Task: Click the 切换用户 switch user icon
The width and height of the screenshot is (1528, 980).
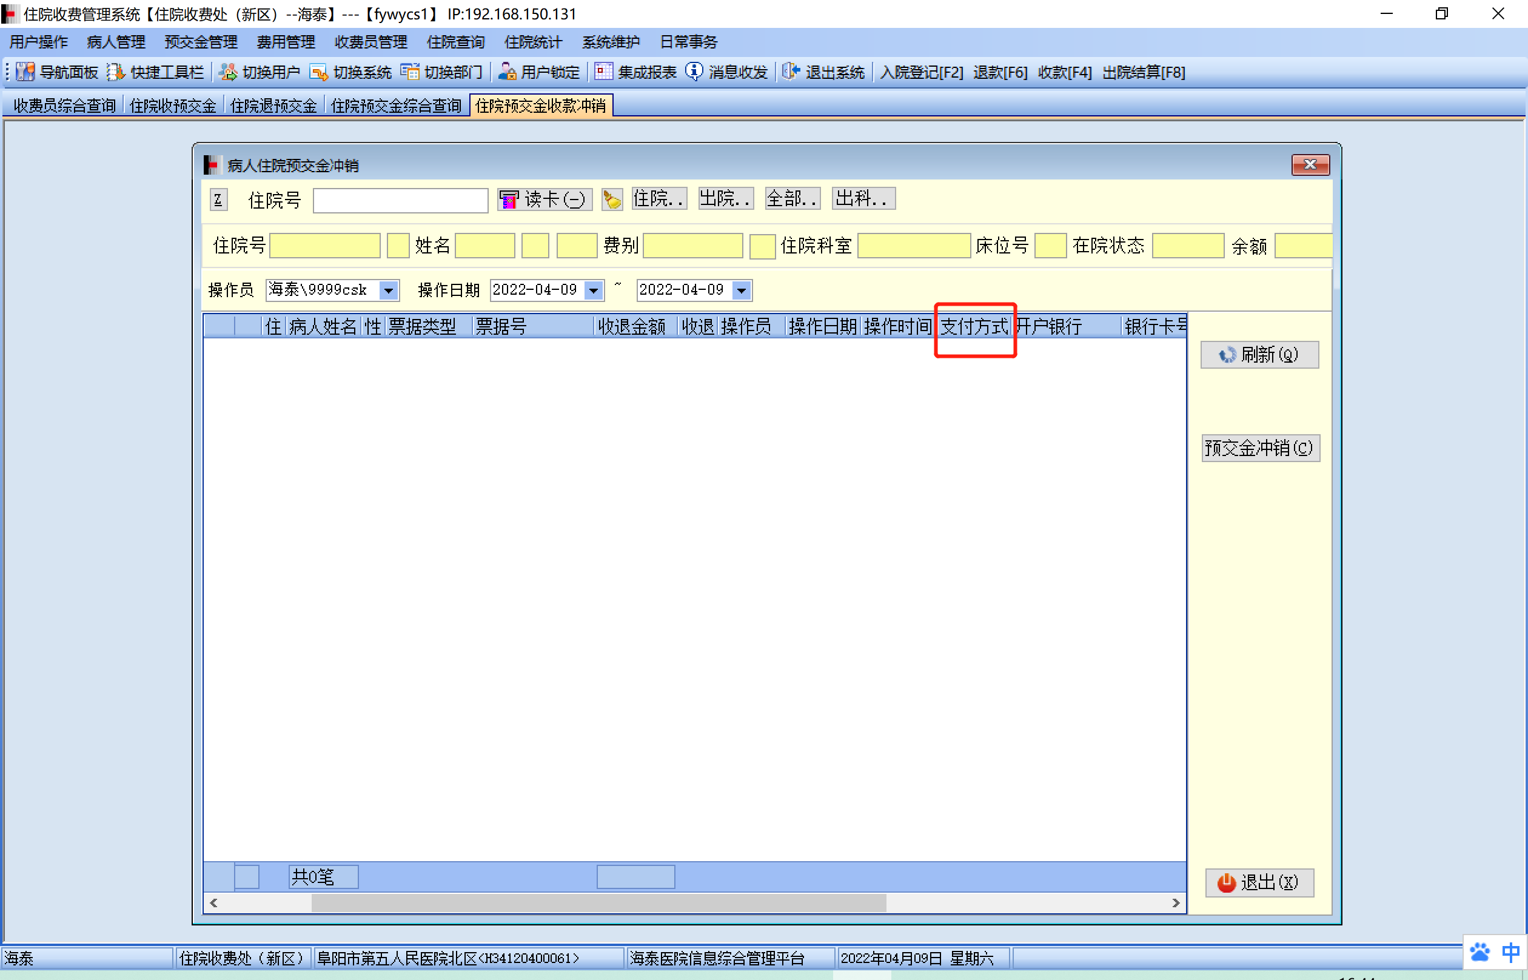Action: (x=228, y=72)
